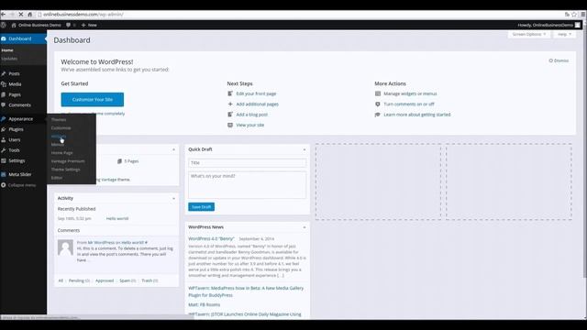Open the 5 Pages link in At a Glance
Screen dimensions: 587x330
click(128, 161)
